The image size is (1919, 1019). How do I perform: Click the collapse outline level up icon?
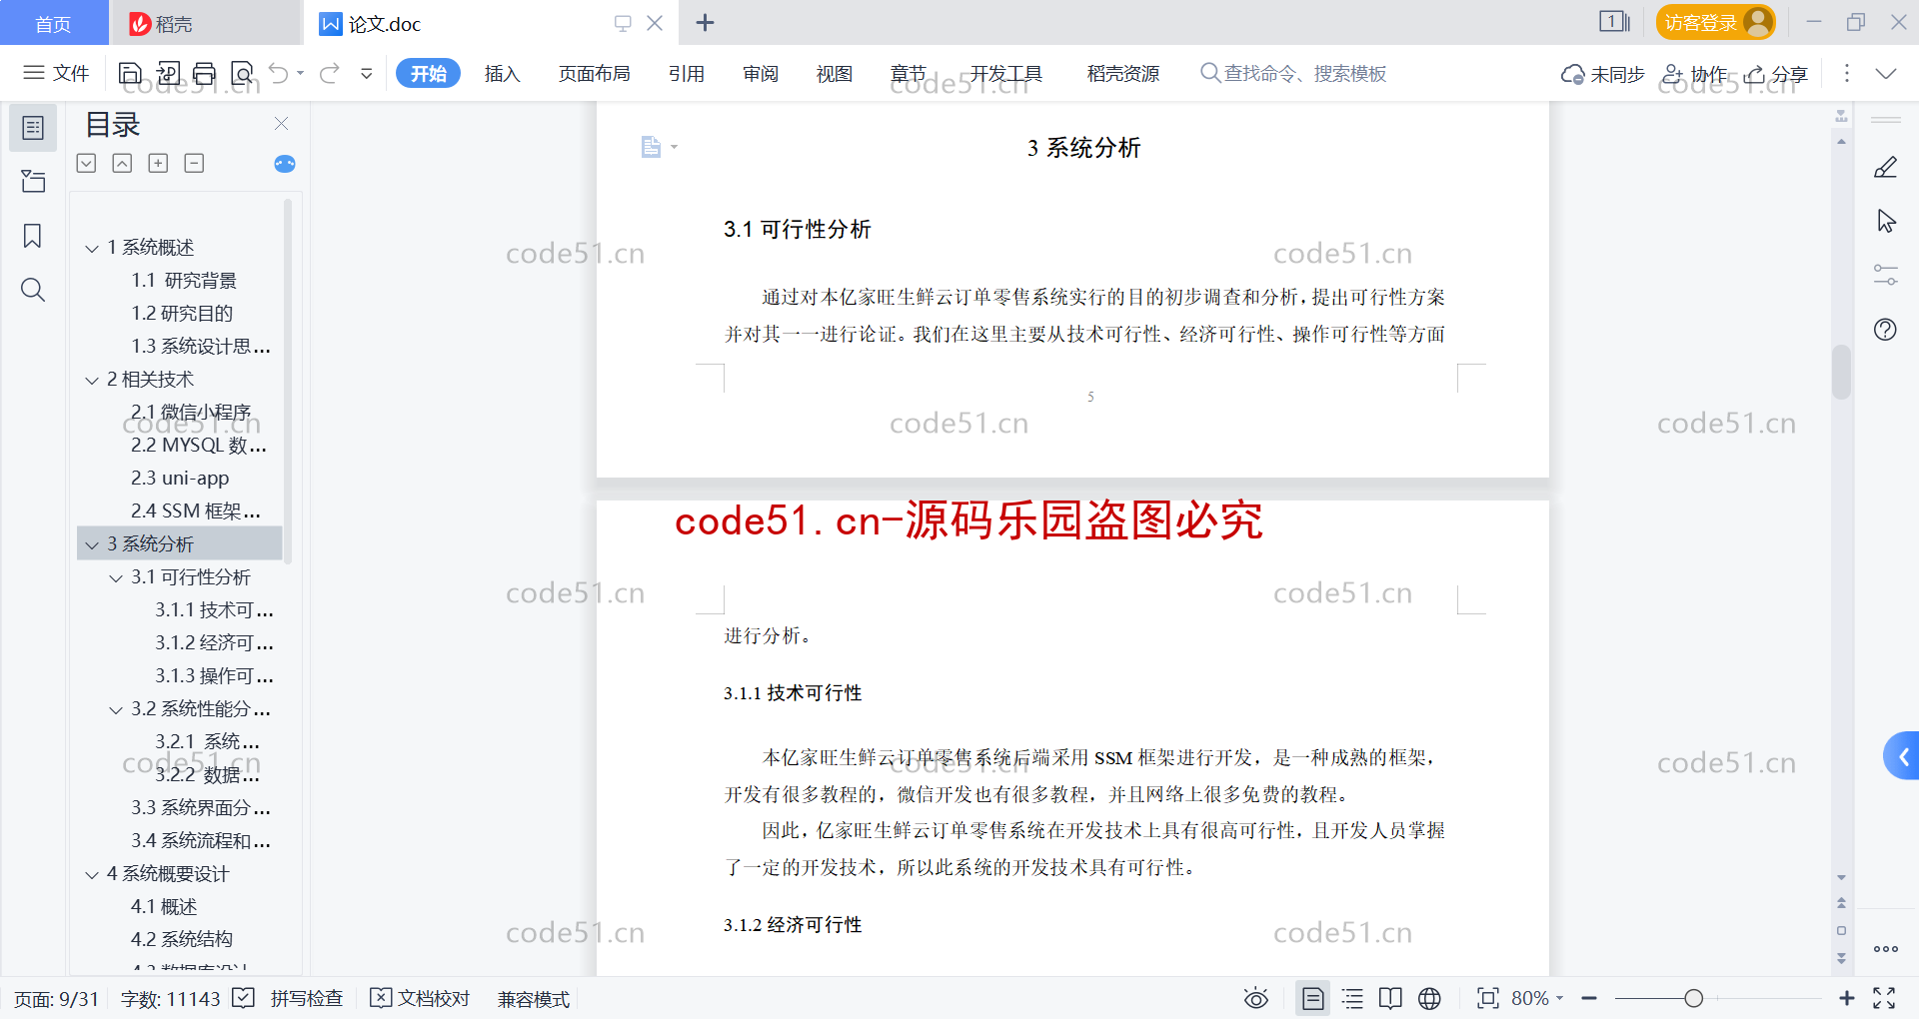122,163
